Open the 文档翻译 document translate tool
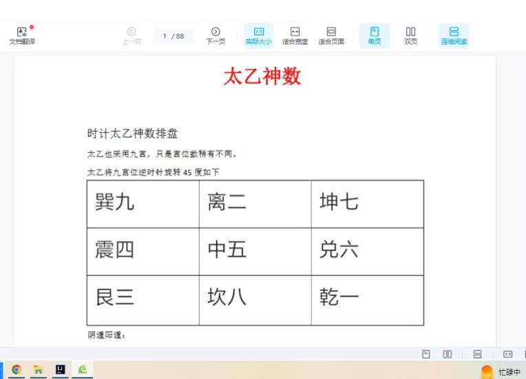 (22, 36)
